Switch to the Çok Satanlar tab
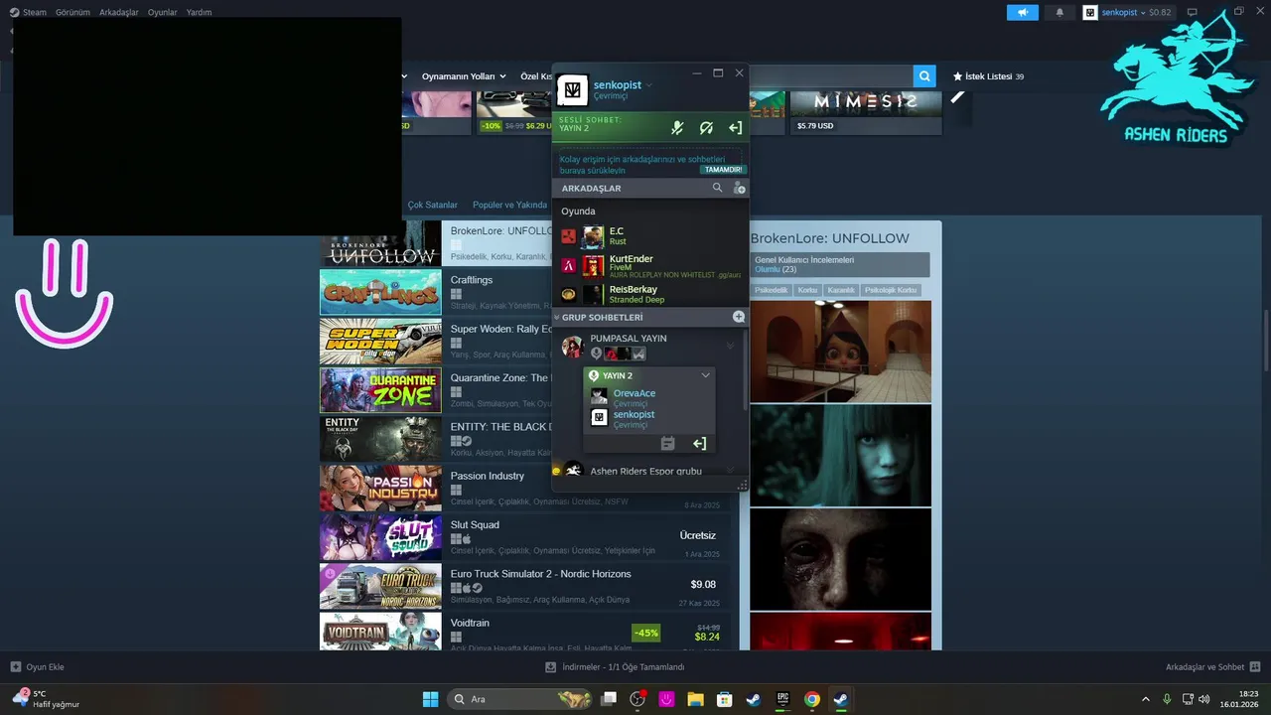 pos(432,205)
